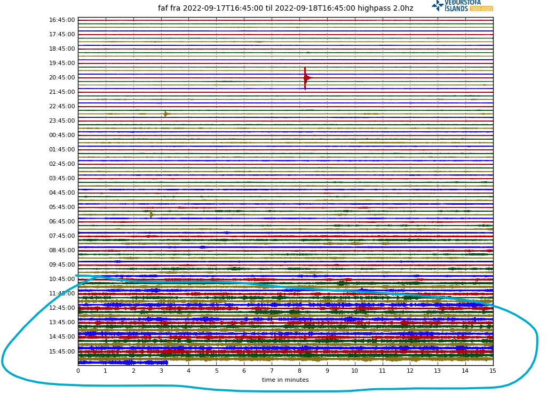Click the x-axis tick label '5'
Screen dimensions: 547x393
click(x=216, y=371)
